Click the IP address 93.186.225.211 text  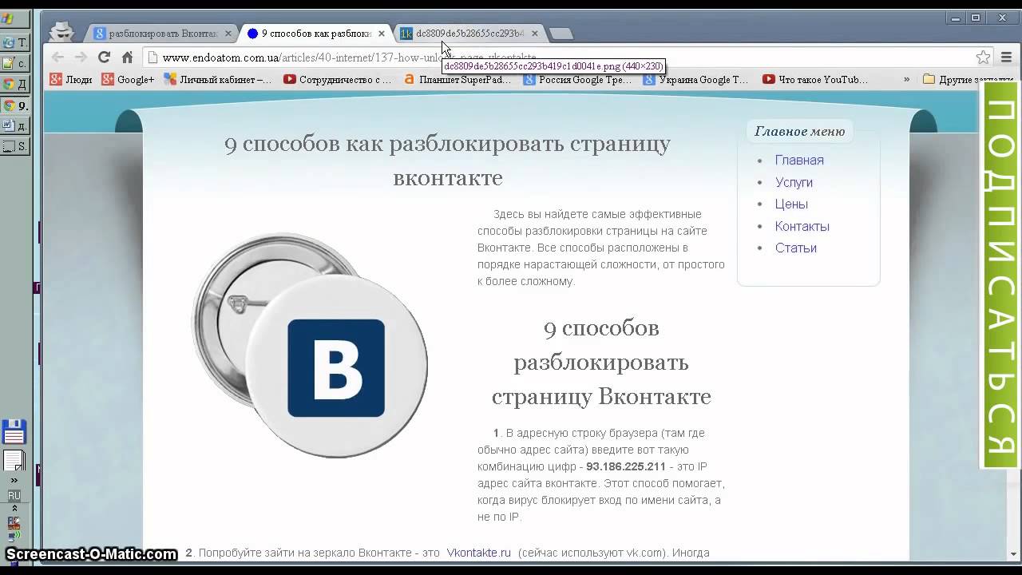point(625,466)
